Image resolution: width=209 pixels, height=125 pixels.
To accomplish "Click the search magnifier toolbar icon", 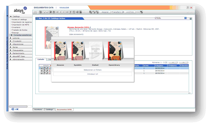I will tap(44, 12).
